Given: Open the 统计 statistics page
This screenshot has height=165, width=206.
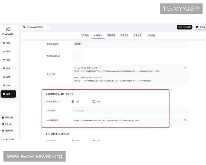Looking at the screenshot, I should tap(7, 52).
